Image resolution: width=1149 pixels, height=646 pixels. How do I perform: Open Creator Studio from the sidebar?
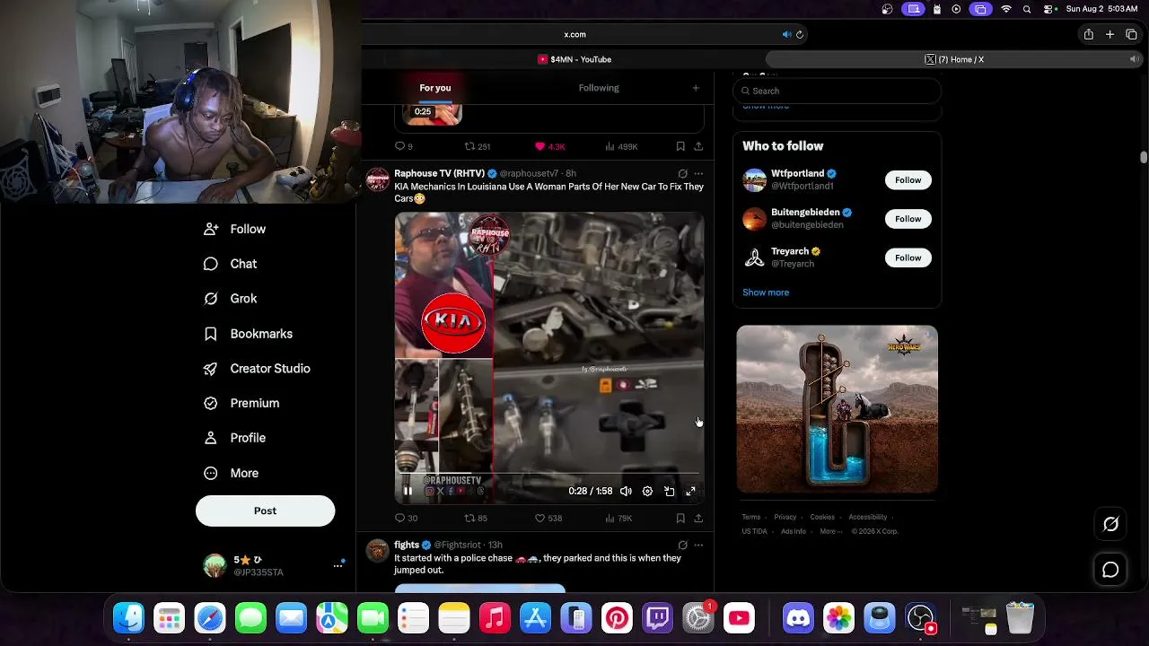(x=258, y=369)
